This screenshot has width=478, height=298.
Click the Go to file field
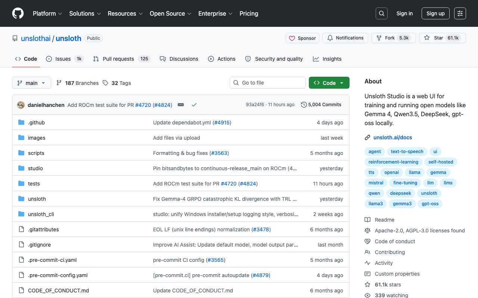tap(268, 83)
